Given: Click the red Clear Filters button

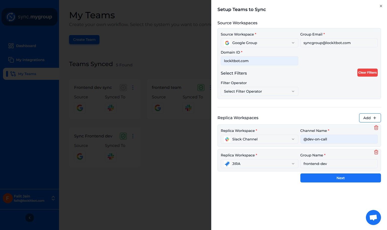Looking at the screenshot, I should [367, 73].
